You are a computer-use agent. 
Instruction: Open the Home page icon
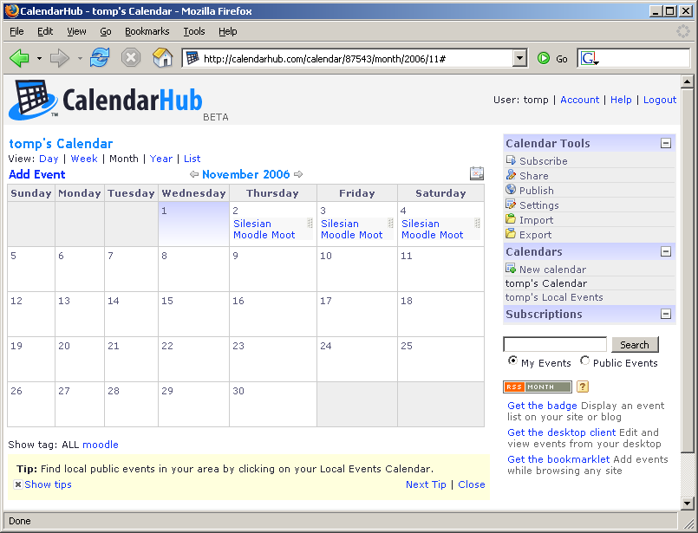(x=162, y=58)
